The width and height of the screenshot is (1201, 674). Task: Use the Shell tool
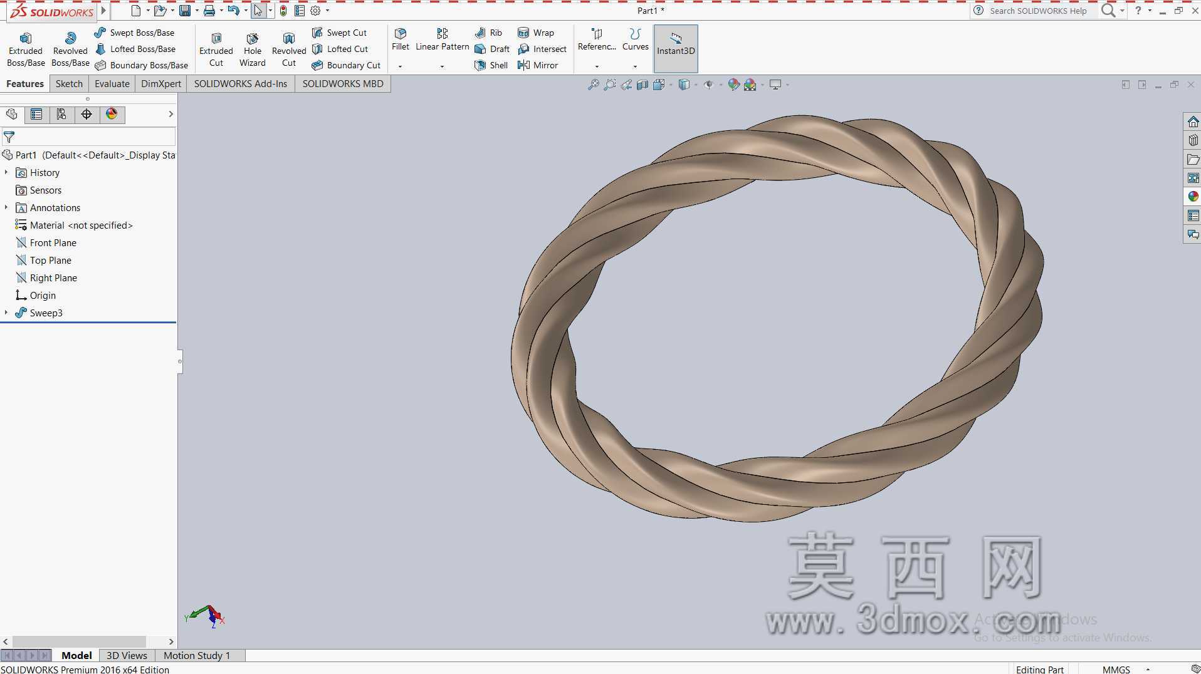491,65
